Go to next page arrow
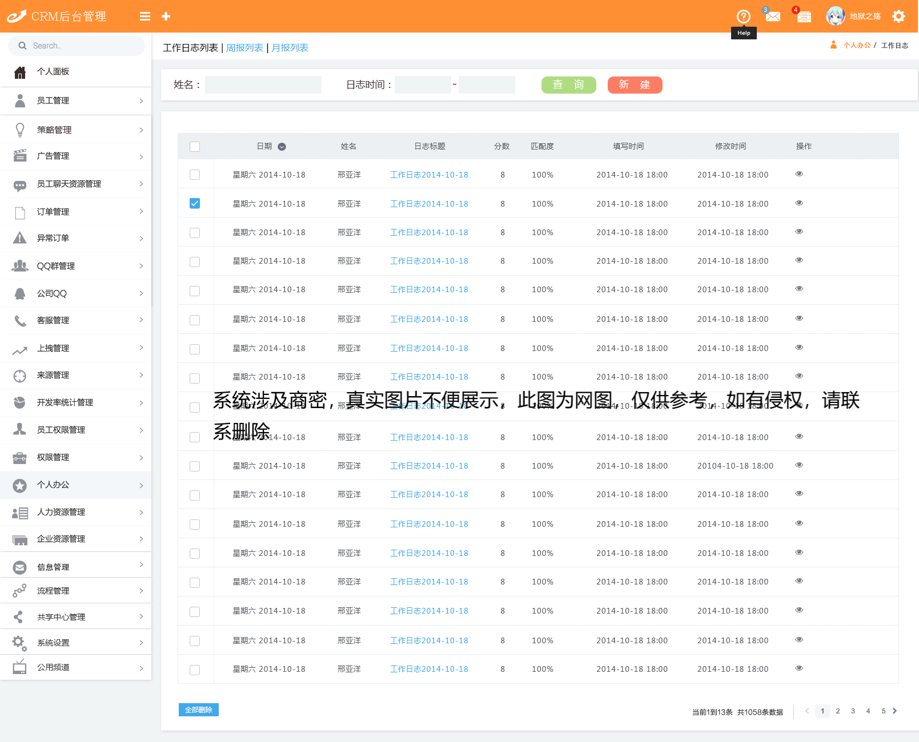Screen dimensions: 919x742 (895, 711)
